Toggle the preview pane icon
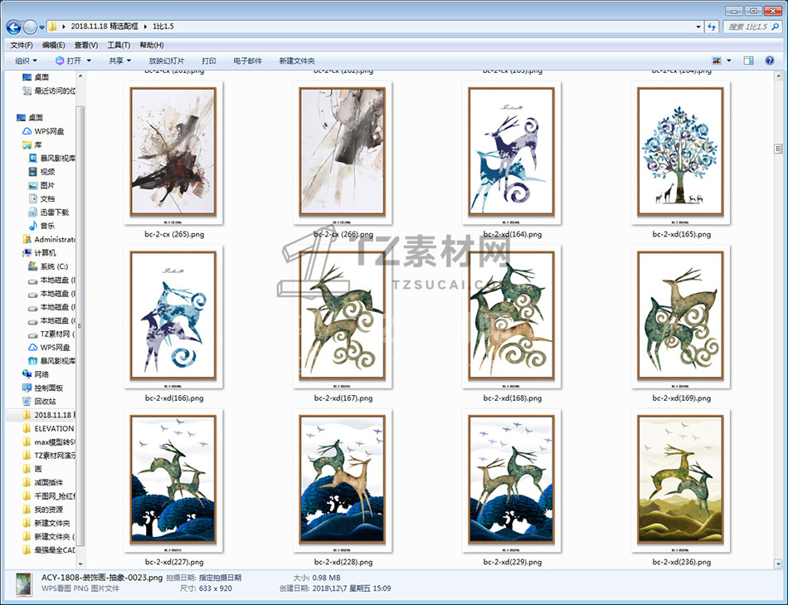This screenshot has height=605, width=788. 748,61
